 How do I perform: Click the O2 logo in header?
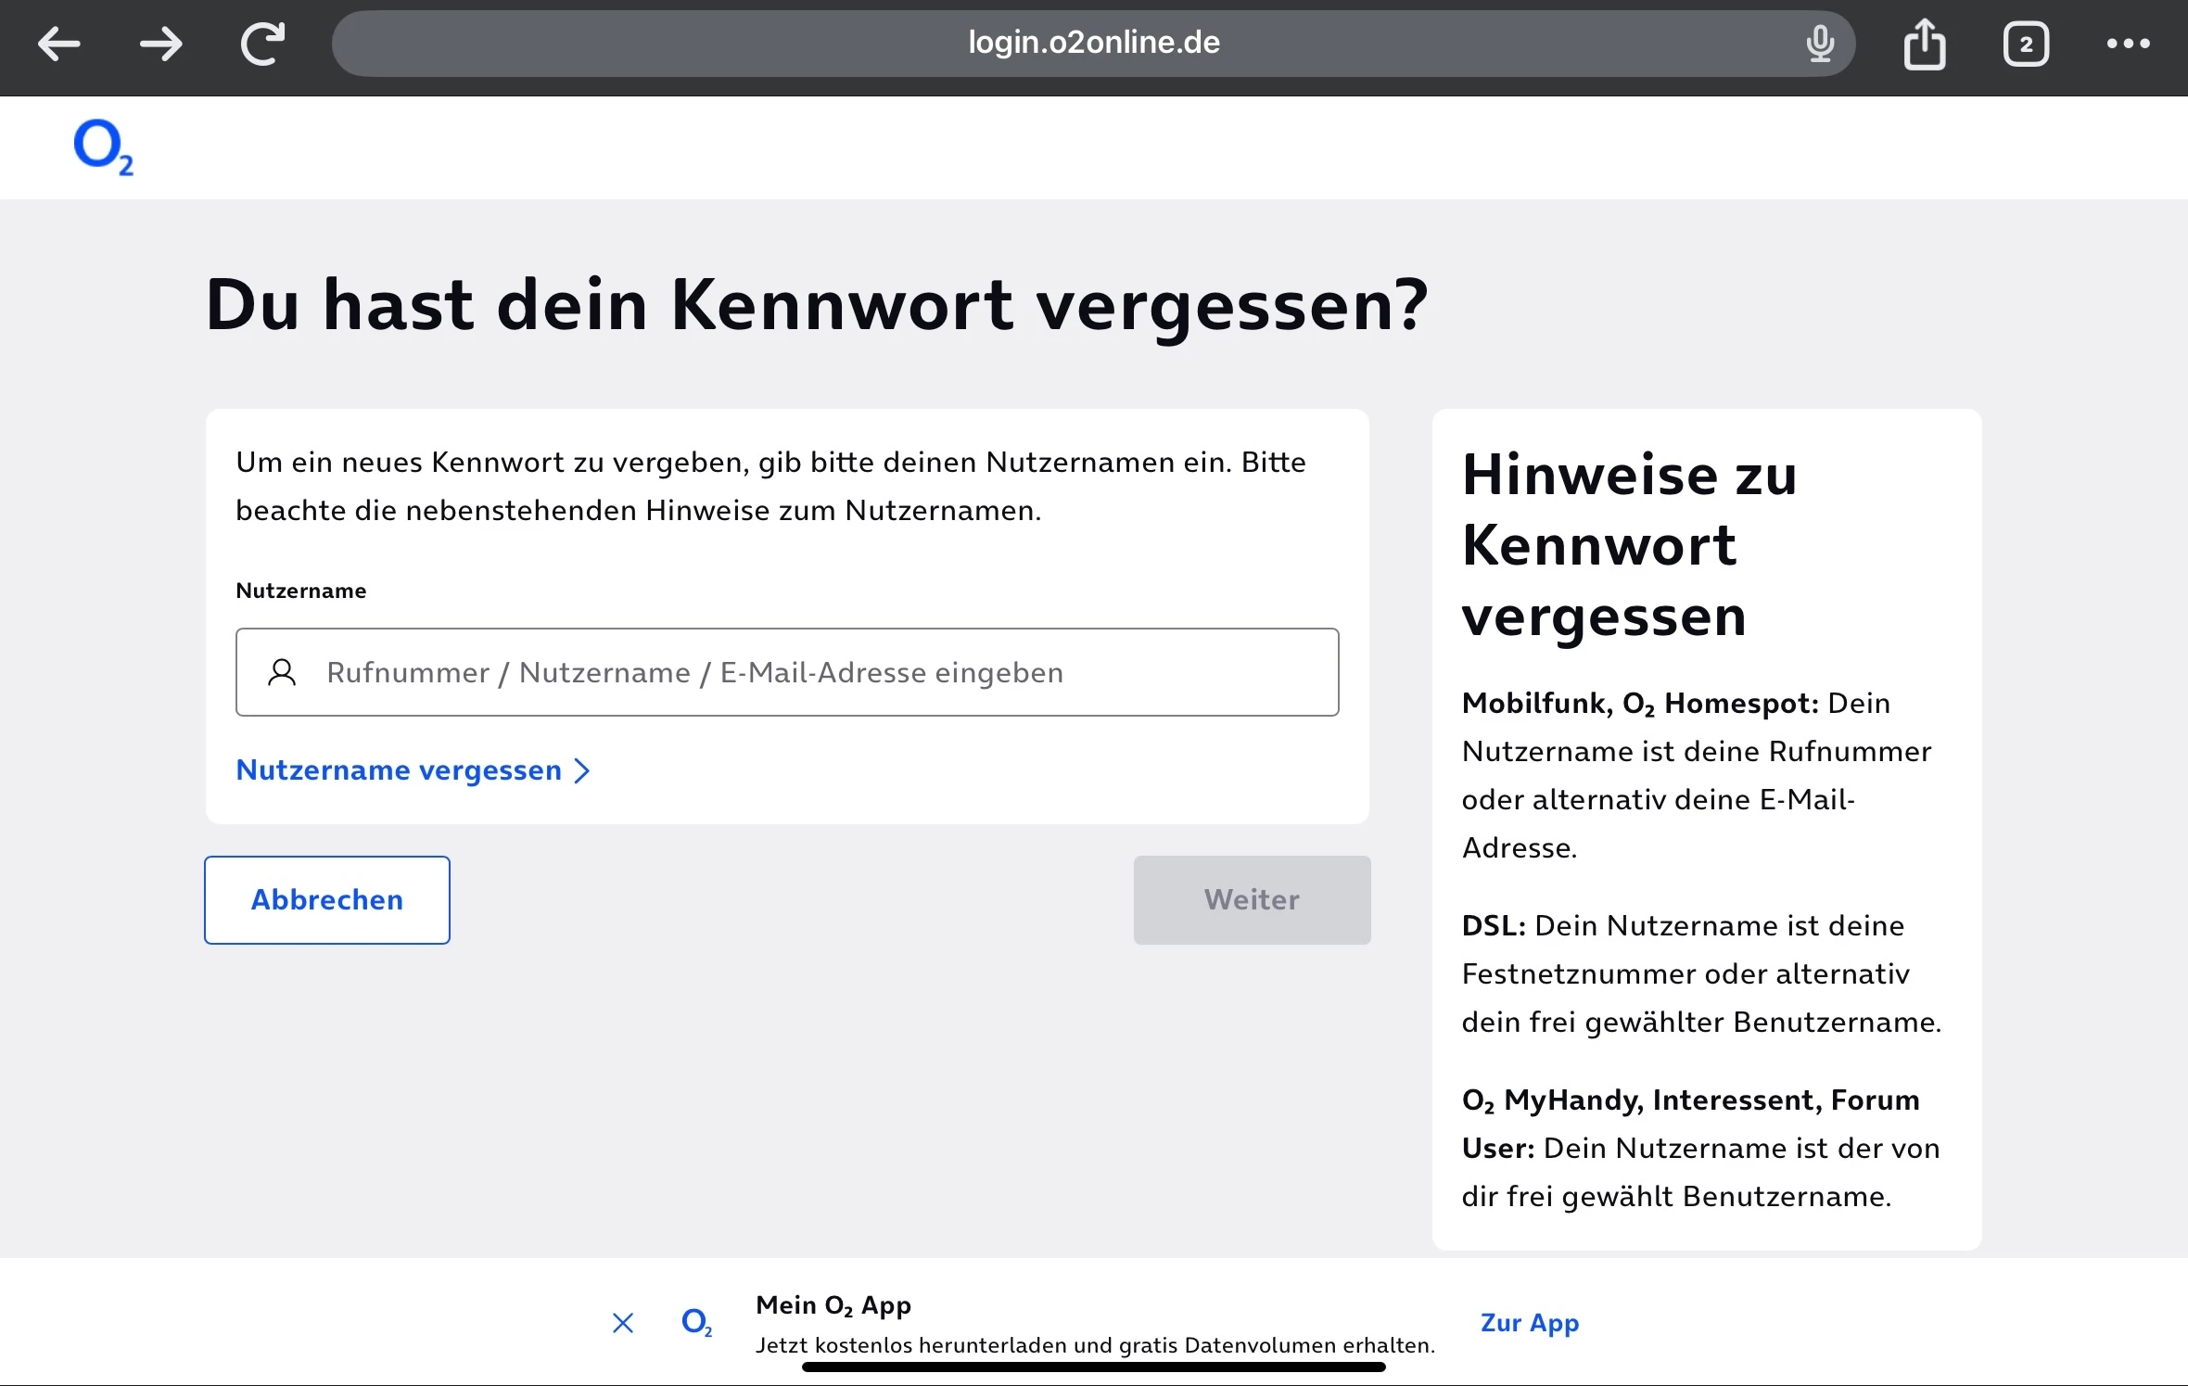click(x=103, y=147)
